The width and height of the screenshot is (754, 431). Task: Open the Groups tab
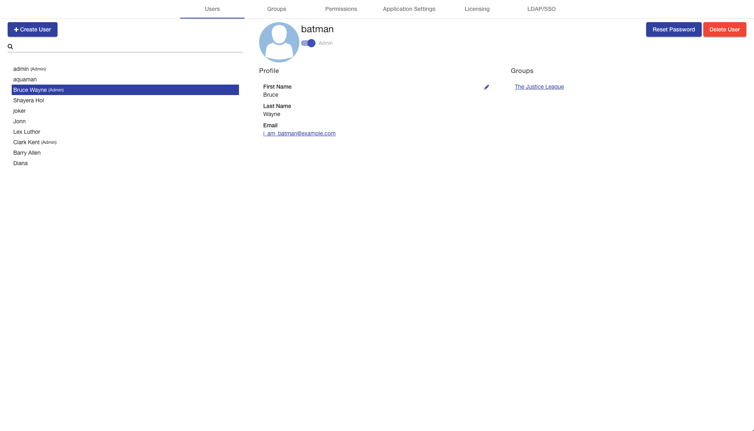point(277,9)
